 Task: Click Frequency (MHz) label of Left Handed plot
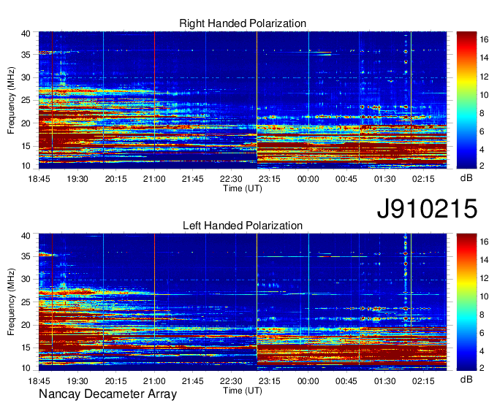[x=11, y=302]
